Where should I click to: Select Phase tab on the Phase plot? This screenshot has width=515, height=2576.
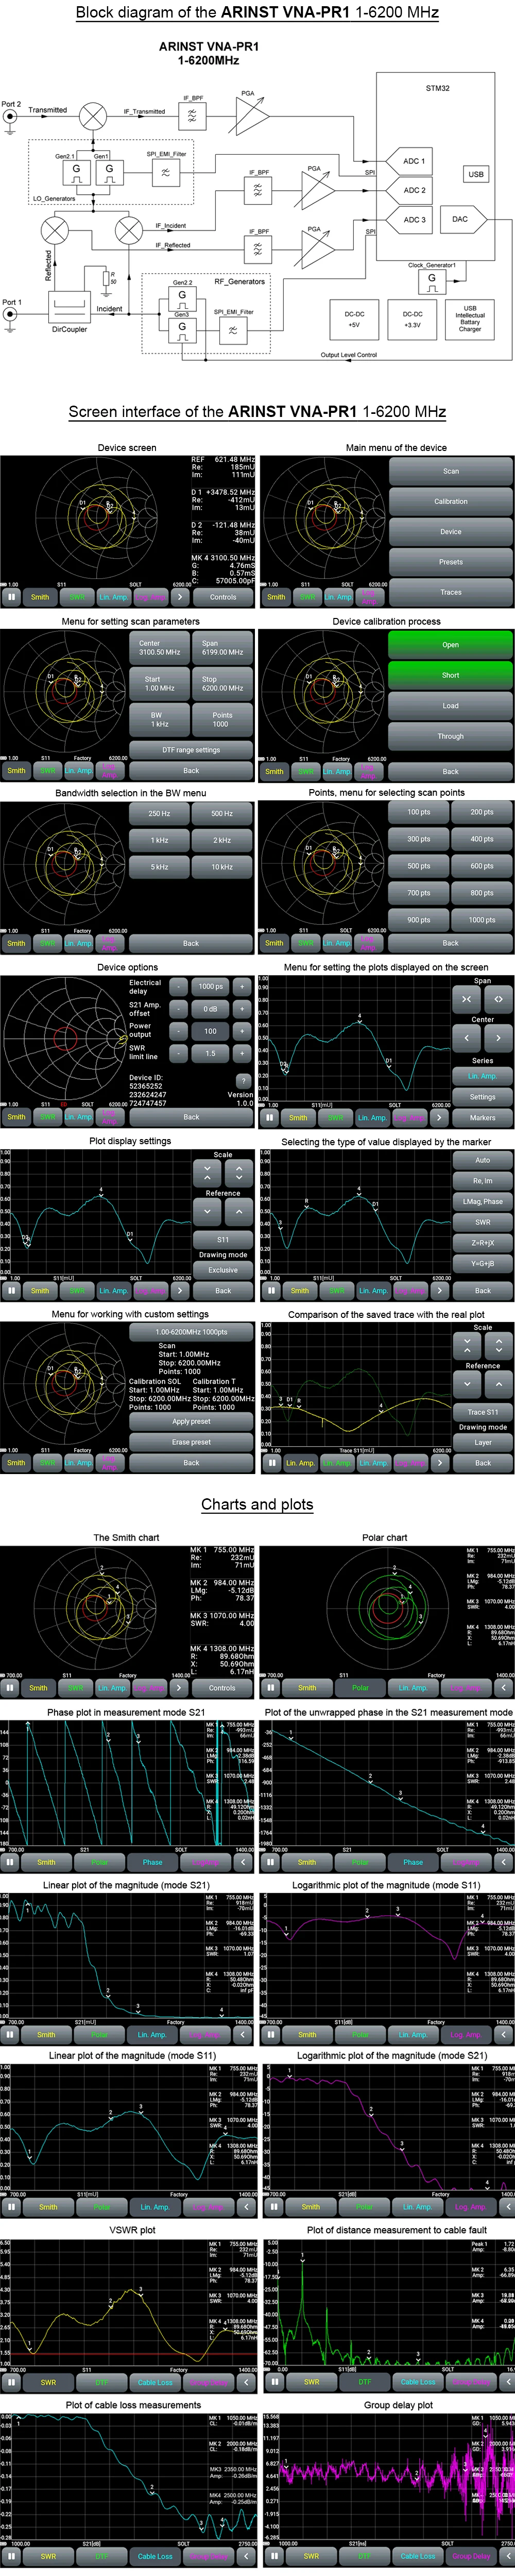click(152, 1862)
